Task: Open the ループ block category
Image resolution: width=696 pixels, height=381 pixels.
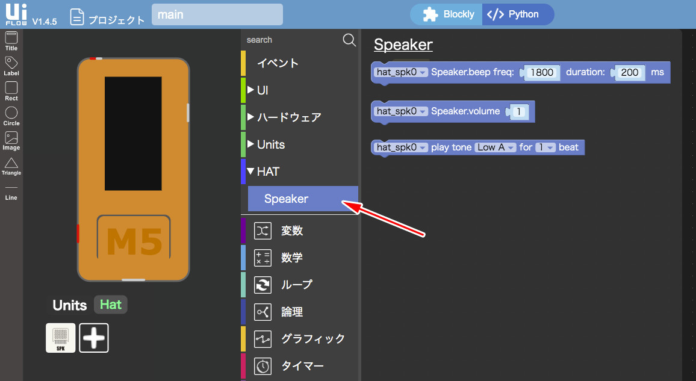Action: [296, 285]
